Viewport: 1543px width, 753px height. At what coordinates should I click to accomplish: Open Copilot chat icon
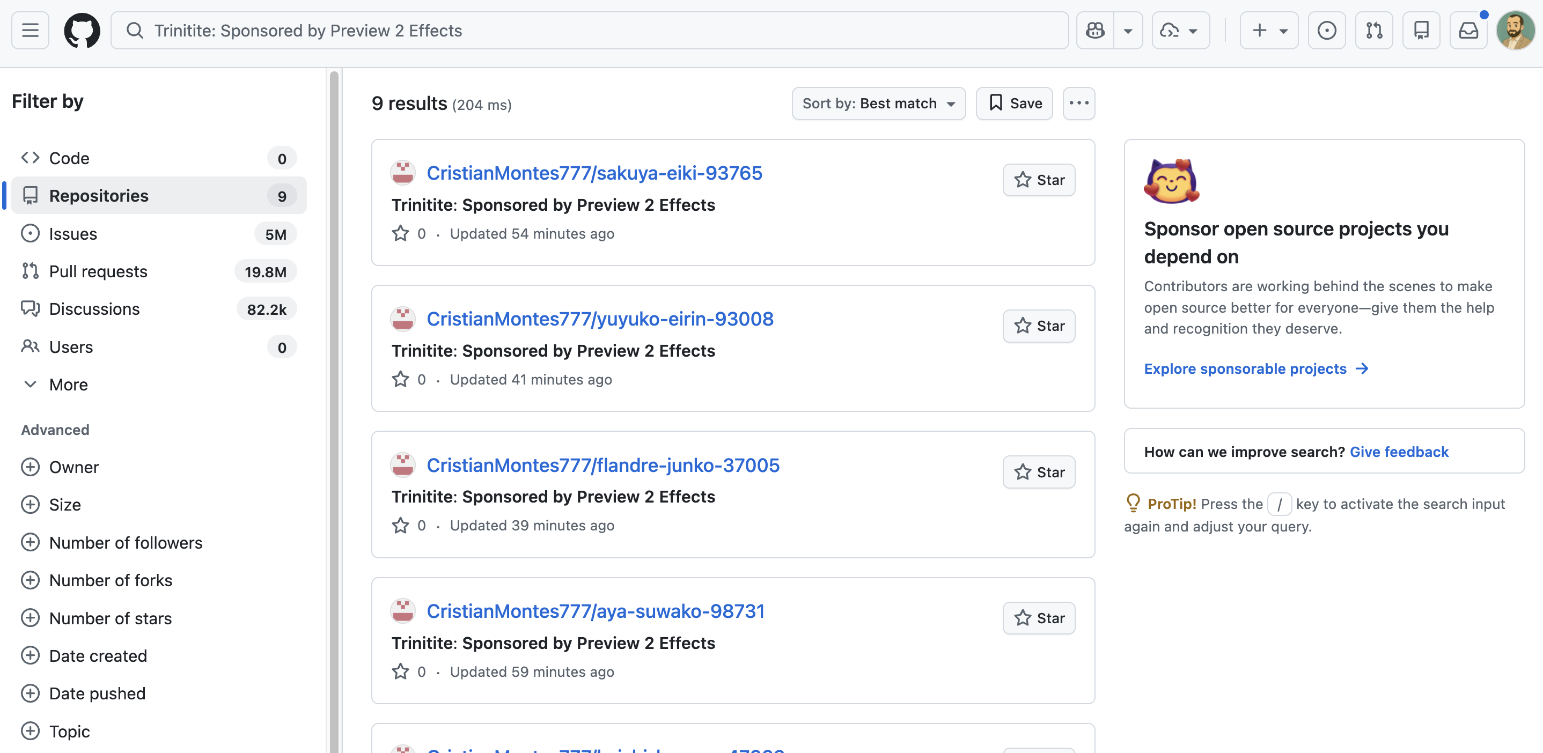(1095, 31)
